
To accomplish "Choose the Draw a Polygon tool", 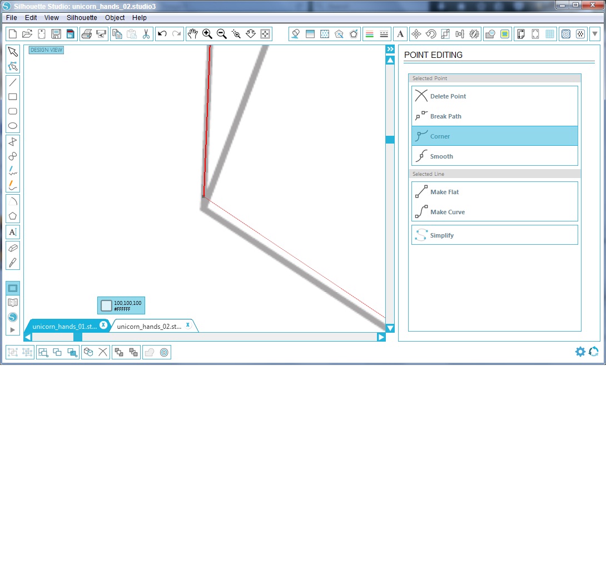I will [13, 141].
